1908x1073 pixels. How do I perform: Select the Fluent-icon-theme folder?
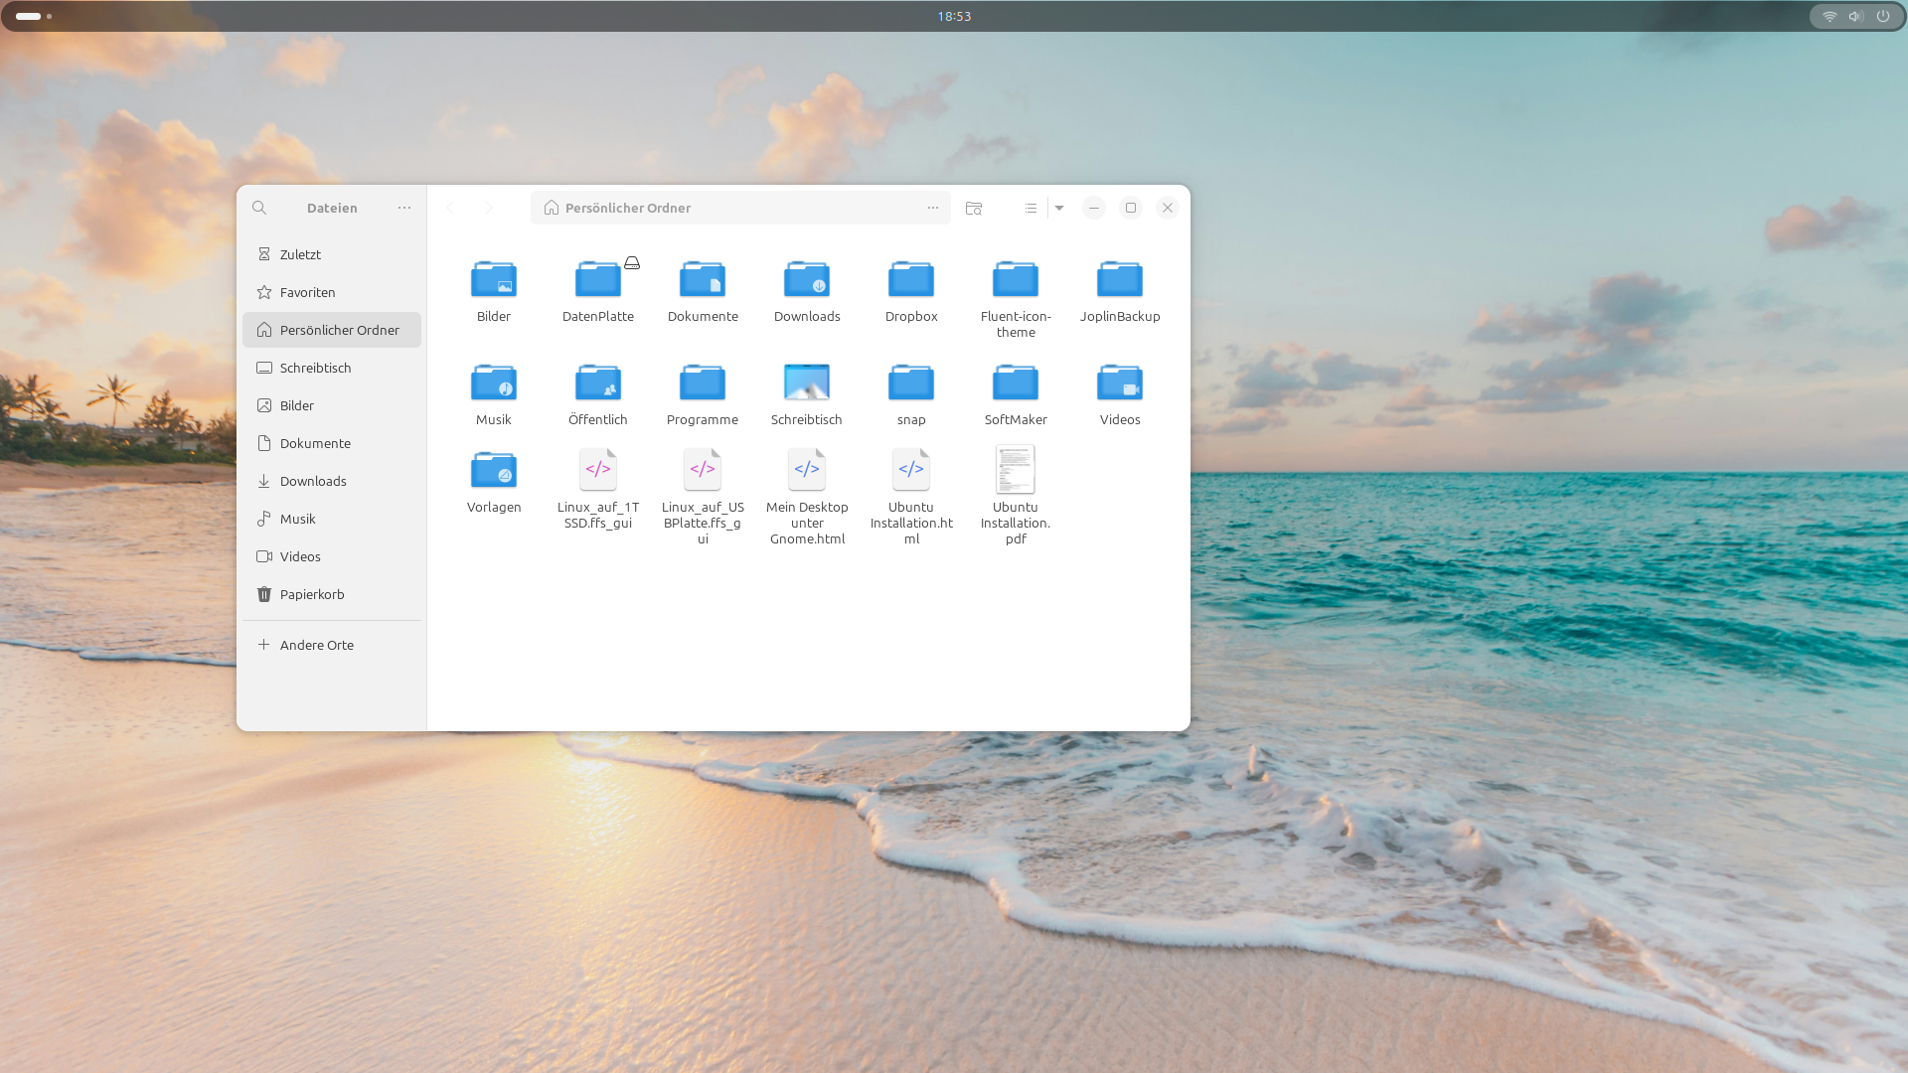click(x=1016, y=279)
